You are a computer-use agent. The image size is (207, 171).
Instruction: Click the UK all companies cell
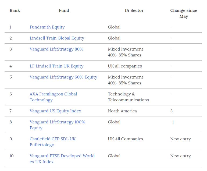pyautogui.click(x=125, y=66)
